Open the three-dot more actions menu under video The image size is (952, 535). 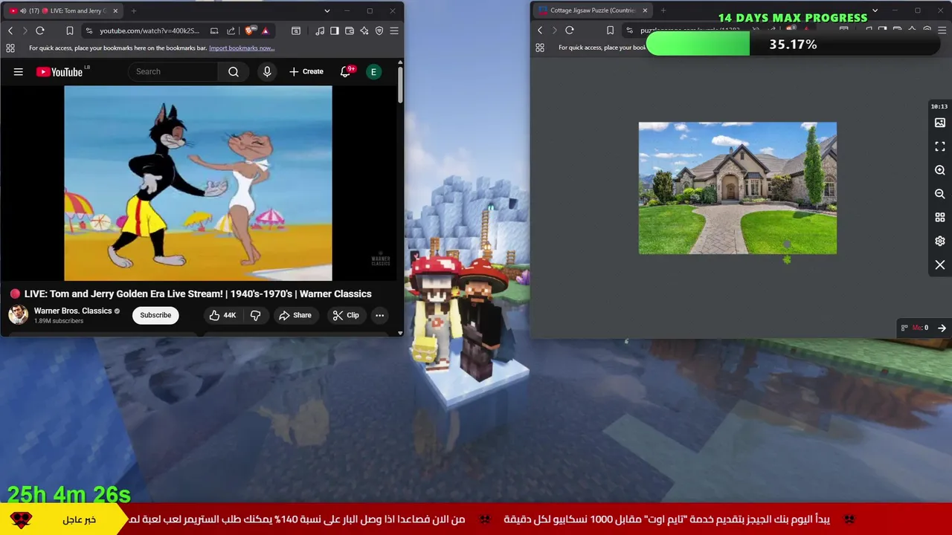point(379,315)
